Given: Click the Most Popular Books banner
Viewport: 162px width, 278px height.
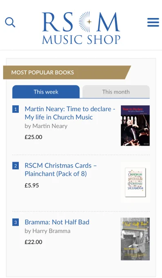Looking at the screenshot, I should [x=67, y=72].
